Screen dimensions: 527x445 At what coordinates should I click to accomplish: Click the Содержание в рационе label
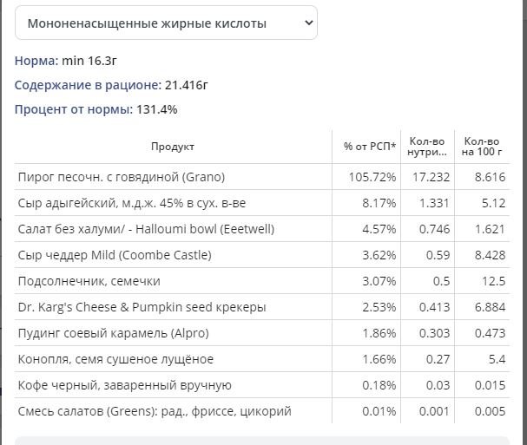tap(88, 85)
